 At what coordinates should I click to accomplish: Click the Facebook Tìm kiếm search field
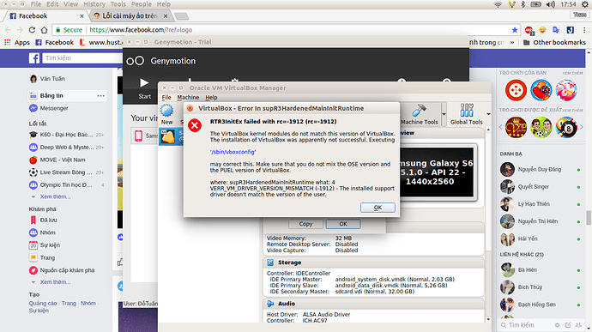(x=82, y=57)
